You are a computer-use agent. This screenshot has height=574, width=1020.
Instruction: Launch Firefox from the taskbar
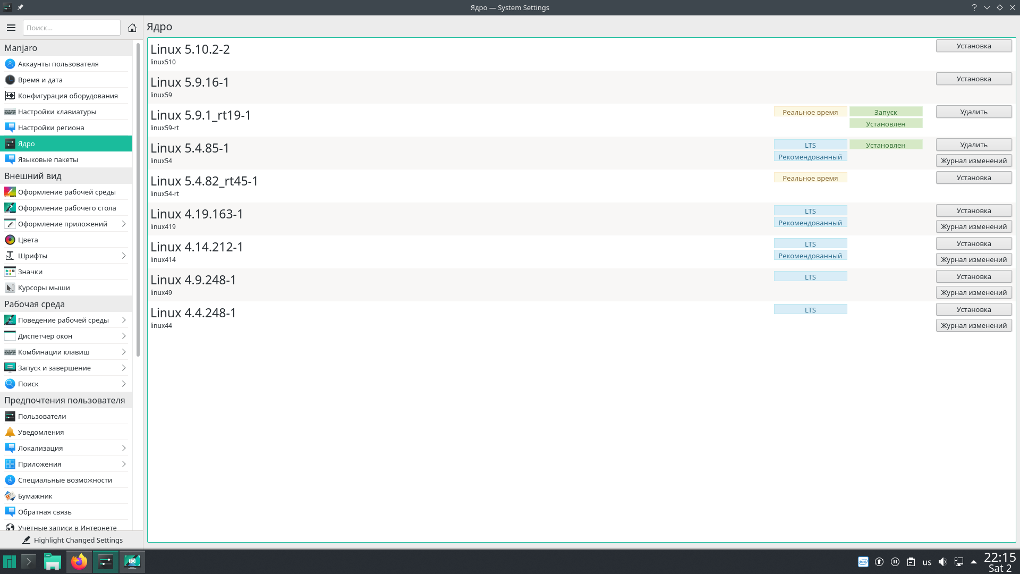click(x=79, y=561)
